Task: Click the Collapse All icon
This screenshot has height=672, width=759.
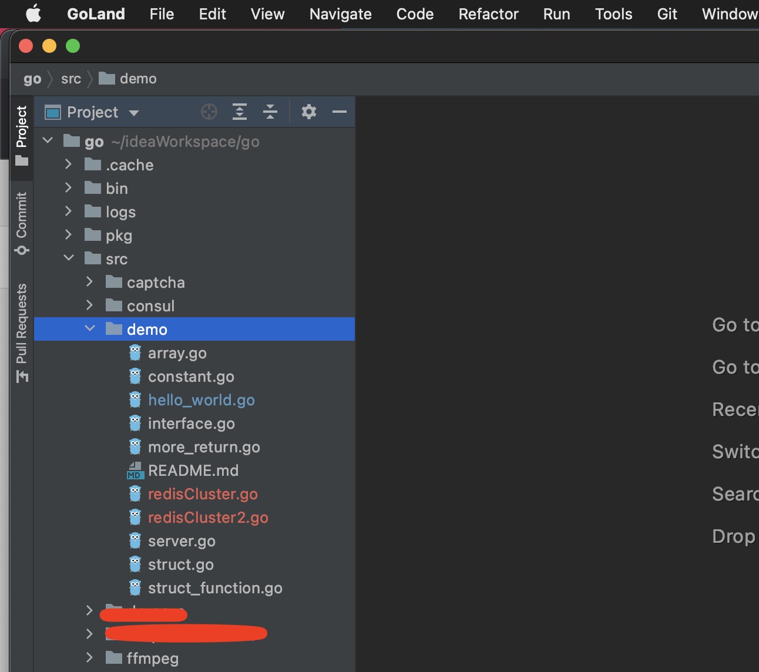Action: coord(270,112)
